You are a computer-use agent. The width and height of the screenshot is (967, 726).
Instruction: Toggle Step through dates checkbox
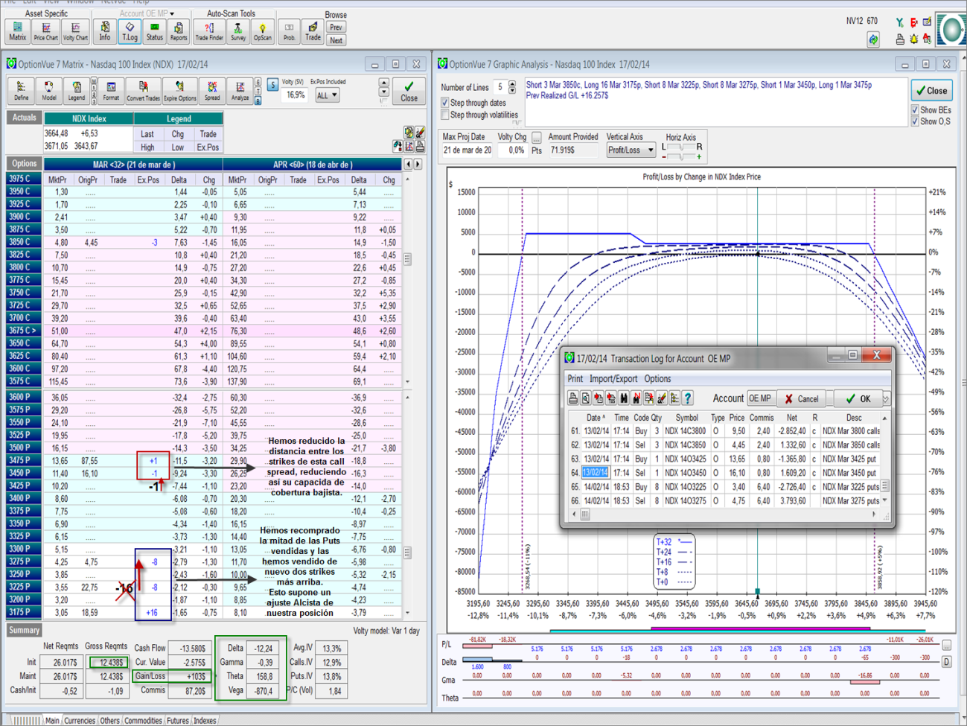tap(445, 103)
